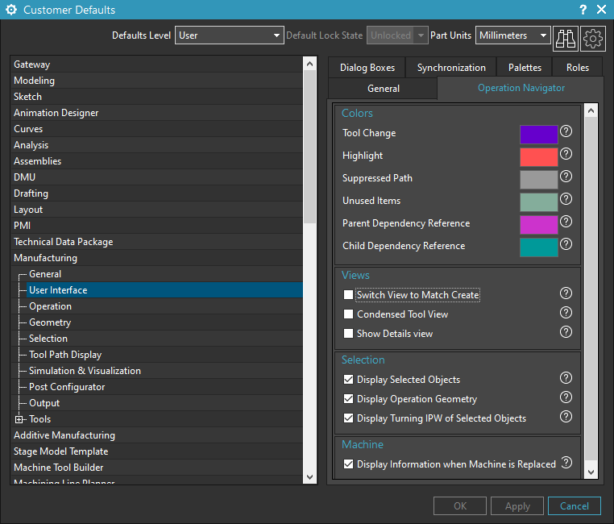Uncheck Display Turning IPW of Selected Objects
614x524 pixels.
348,418
